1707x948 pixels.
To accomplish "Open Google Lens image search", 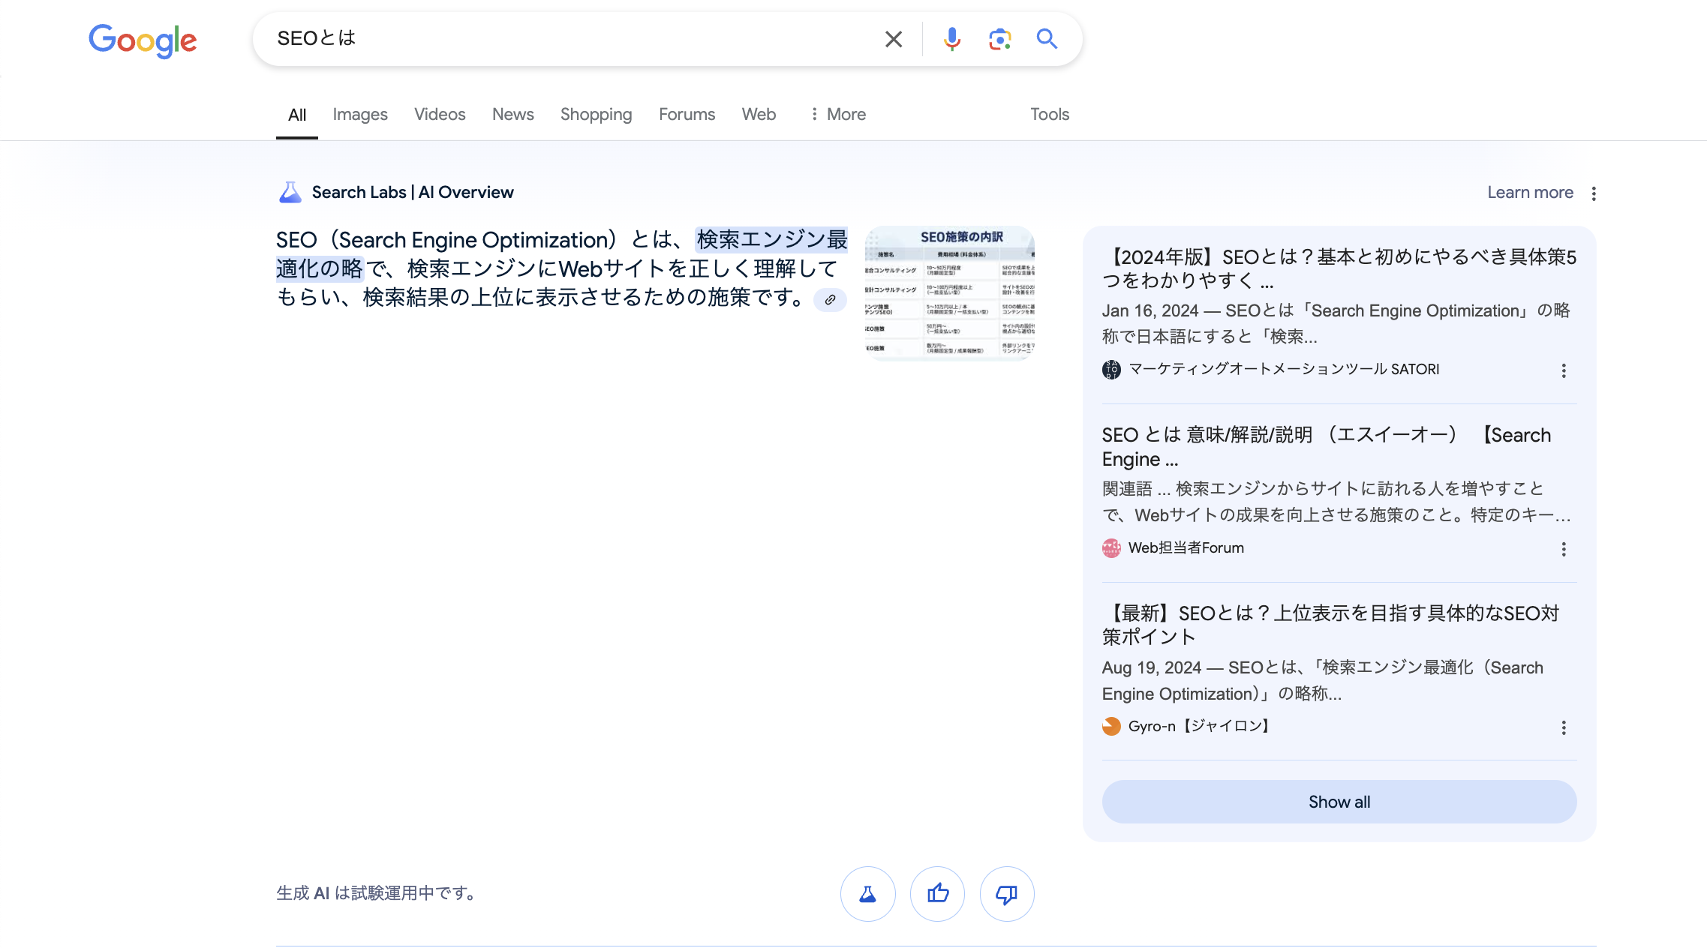I will pos(999,38).
